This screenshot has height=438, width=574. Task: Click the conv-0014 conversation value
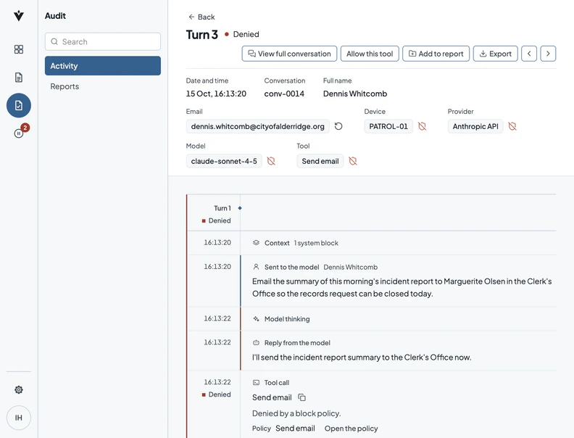coord(284,94)
